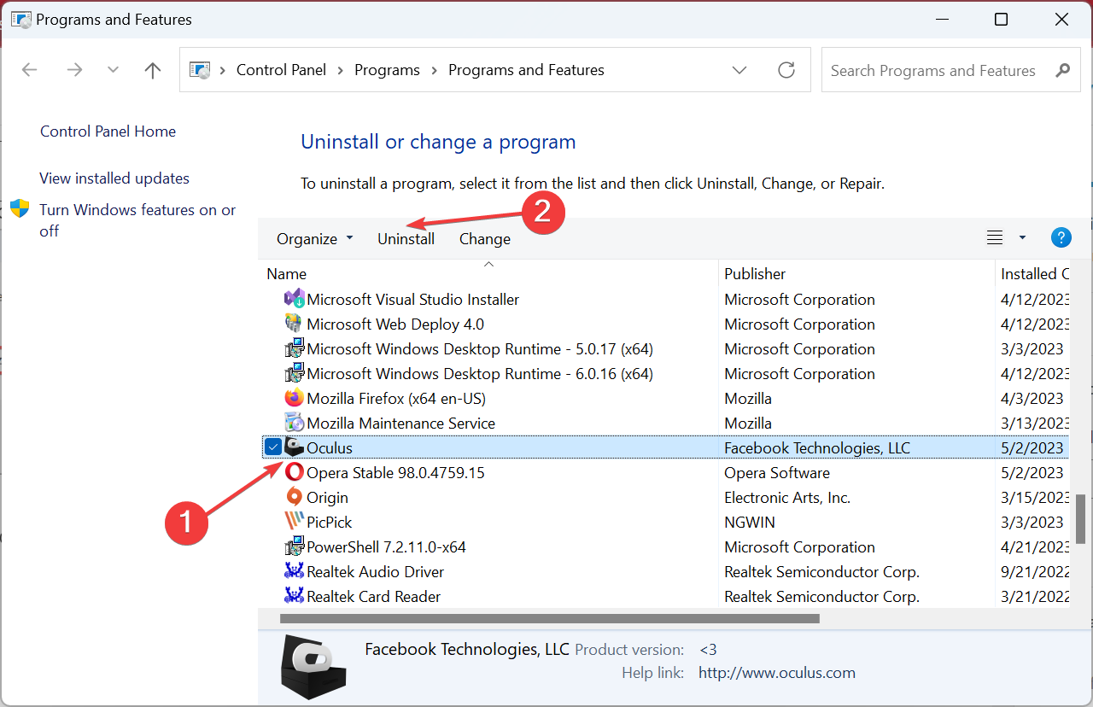
Task: Expand the view options dropdown arrow
Action: point(1022,238)
